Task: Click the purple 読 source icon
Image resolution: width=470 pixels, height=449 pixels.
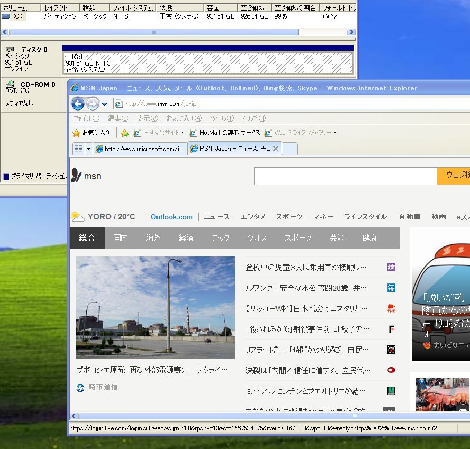Action: tap(391, 267)
